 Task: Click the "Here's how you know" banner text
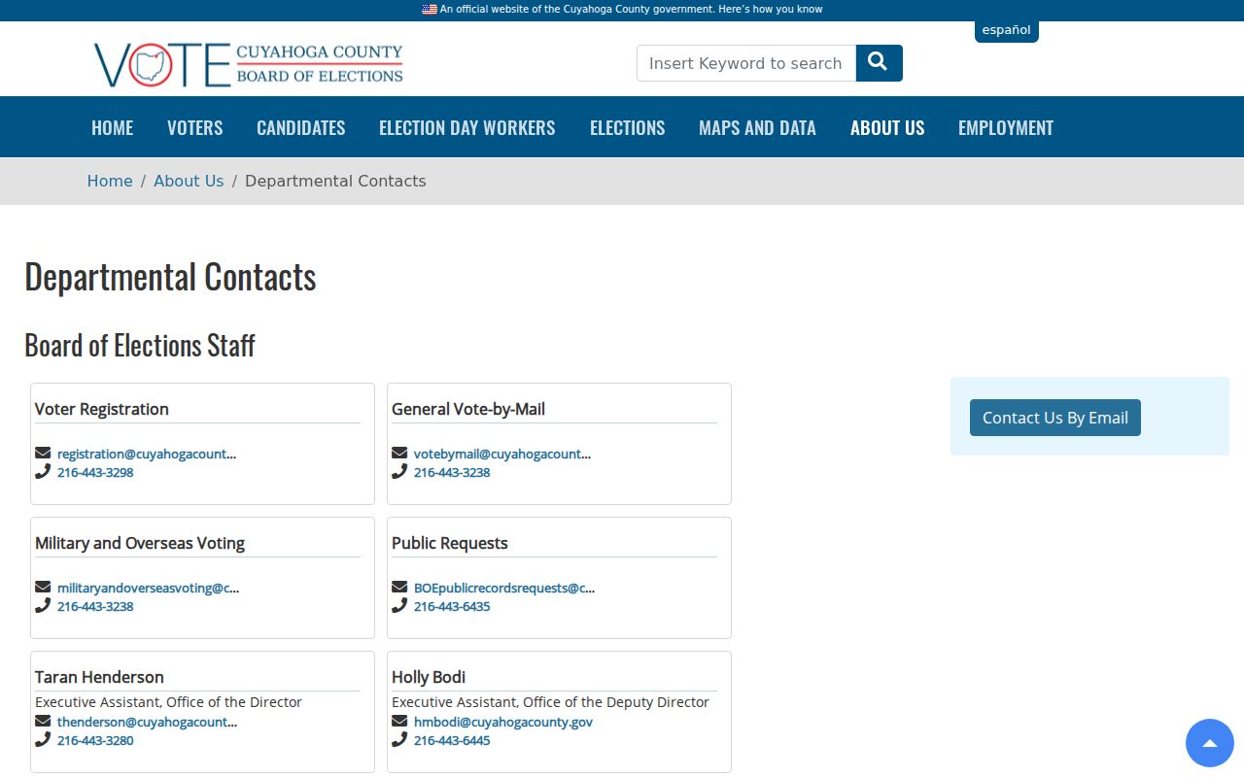[771, 9]
